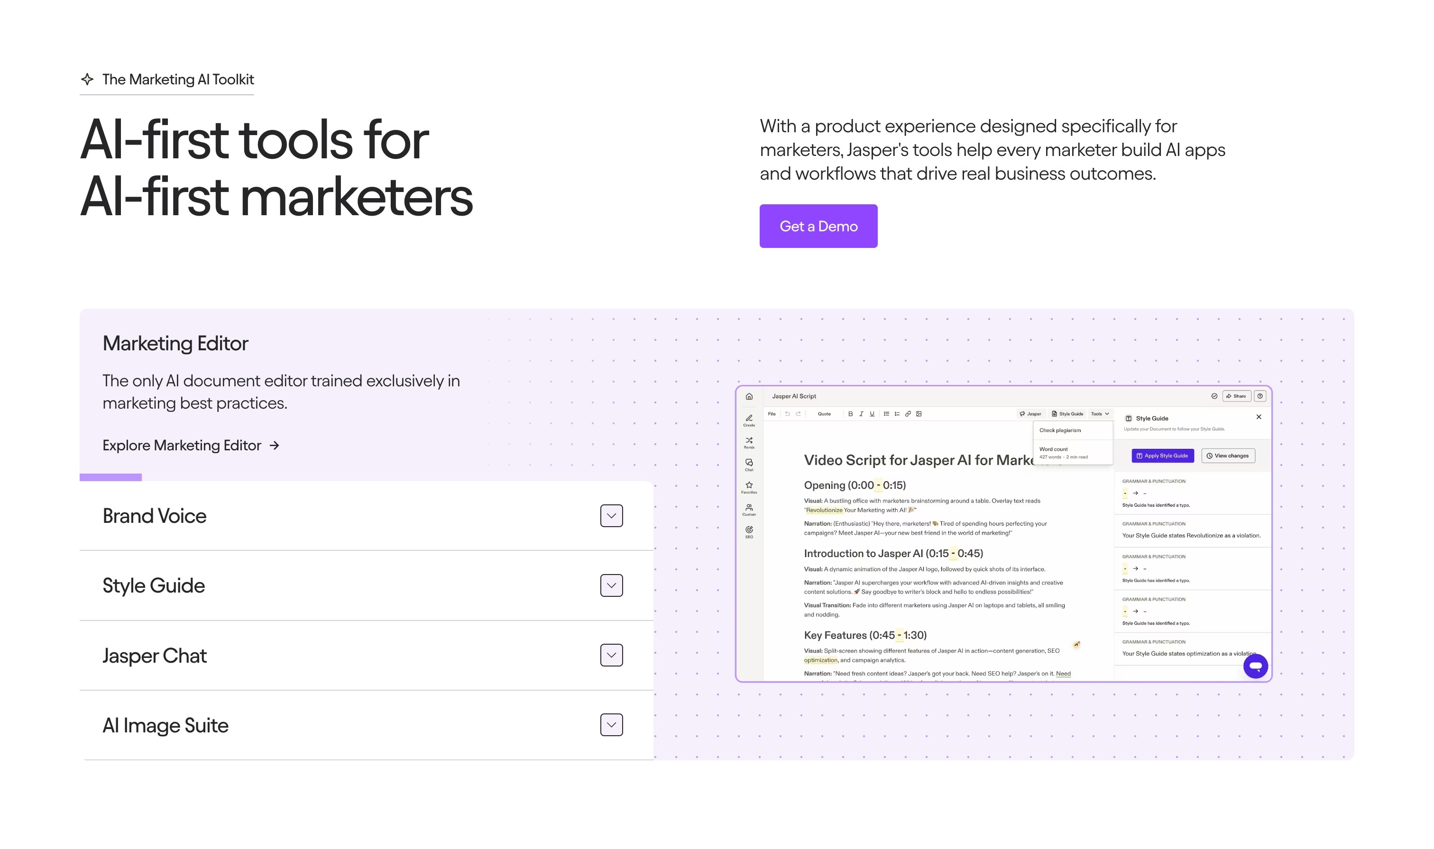Click the Introduction to Jasper AI heading
This screenshot has width=1434, height=849.
point(893,553)
